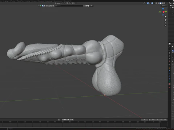Click the search field in the header bar

click(69, 6)
